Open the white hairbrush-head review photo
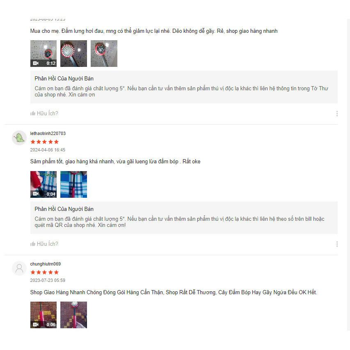This screenshot has width=350, height=350. [x=74, y=54]
